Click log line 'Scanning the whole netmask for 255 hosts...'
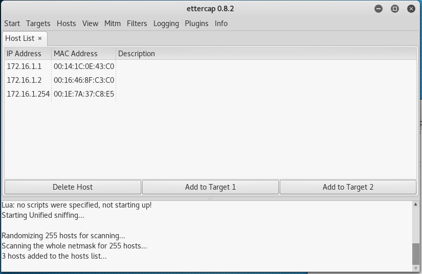 point(74,246)
